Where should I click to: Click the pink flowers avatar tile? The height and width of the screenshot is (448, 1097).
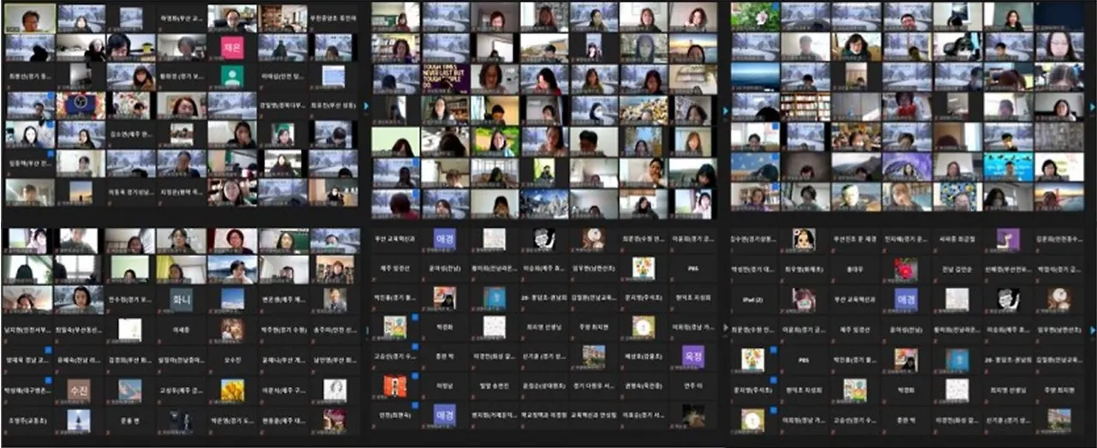pos(335,419)
